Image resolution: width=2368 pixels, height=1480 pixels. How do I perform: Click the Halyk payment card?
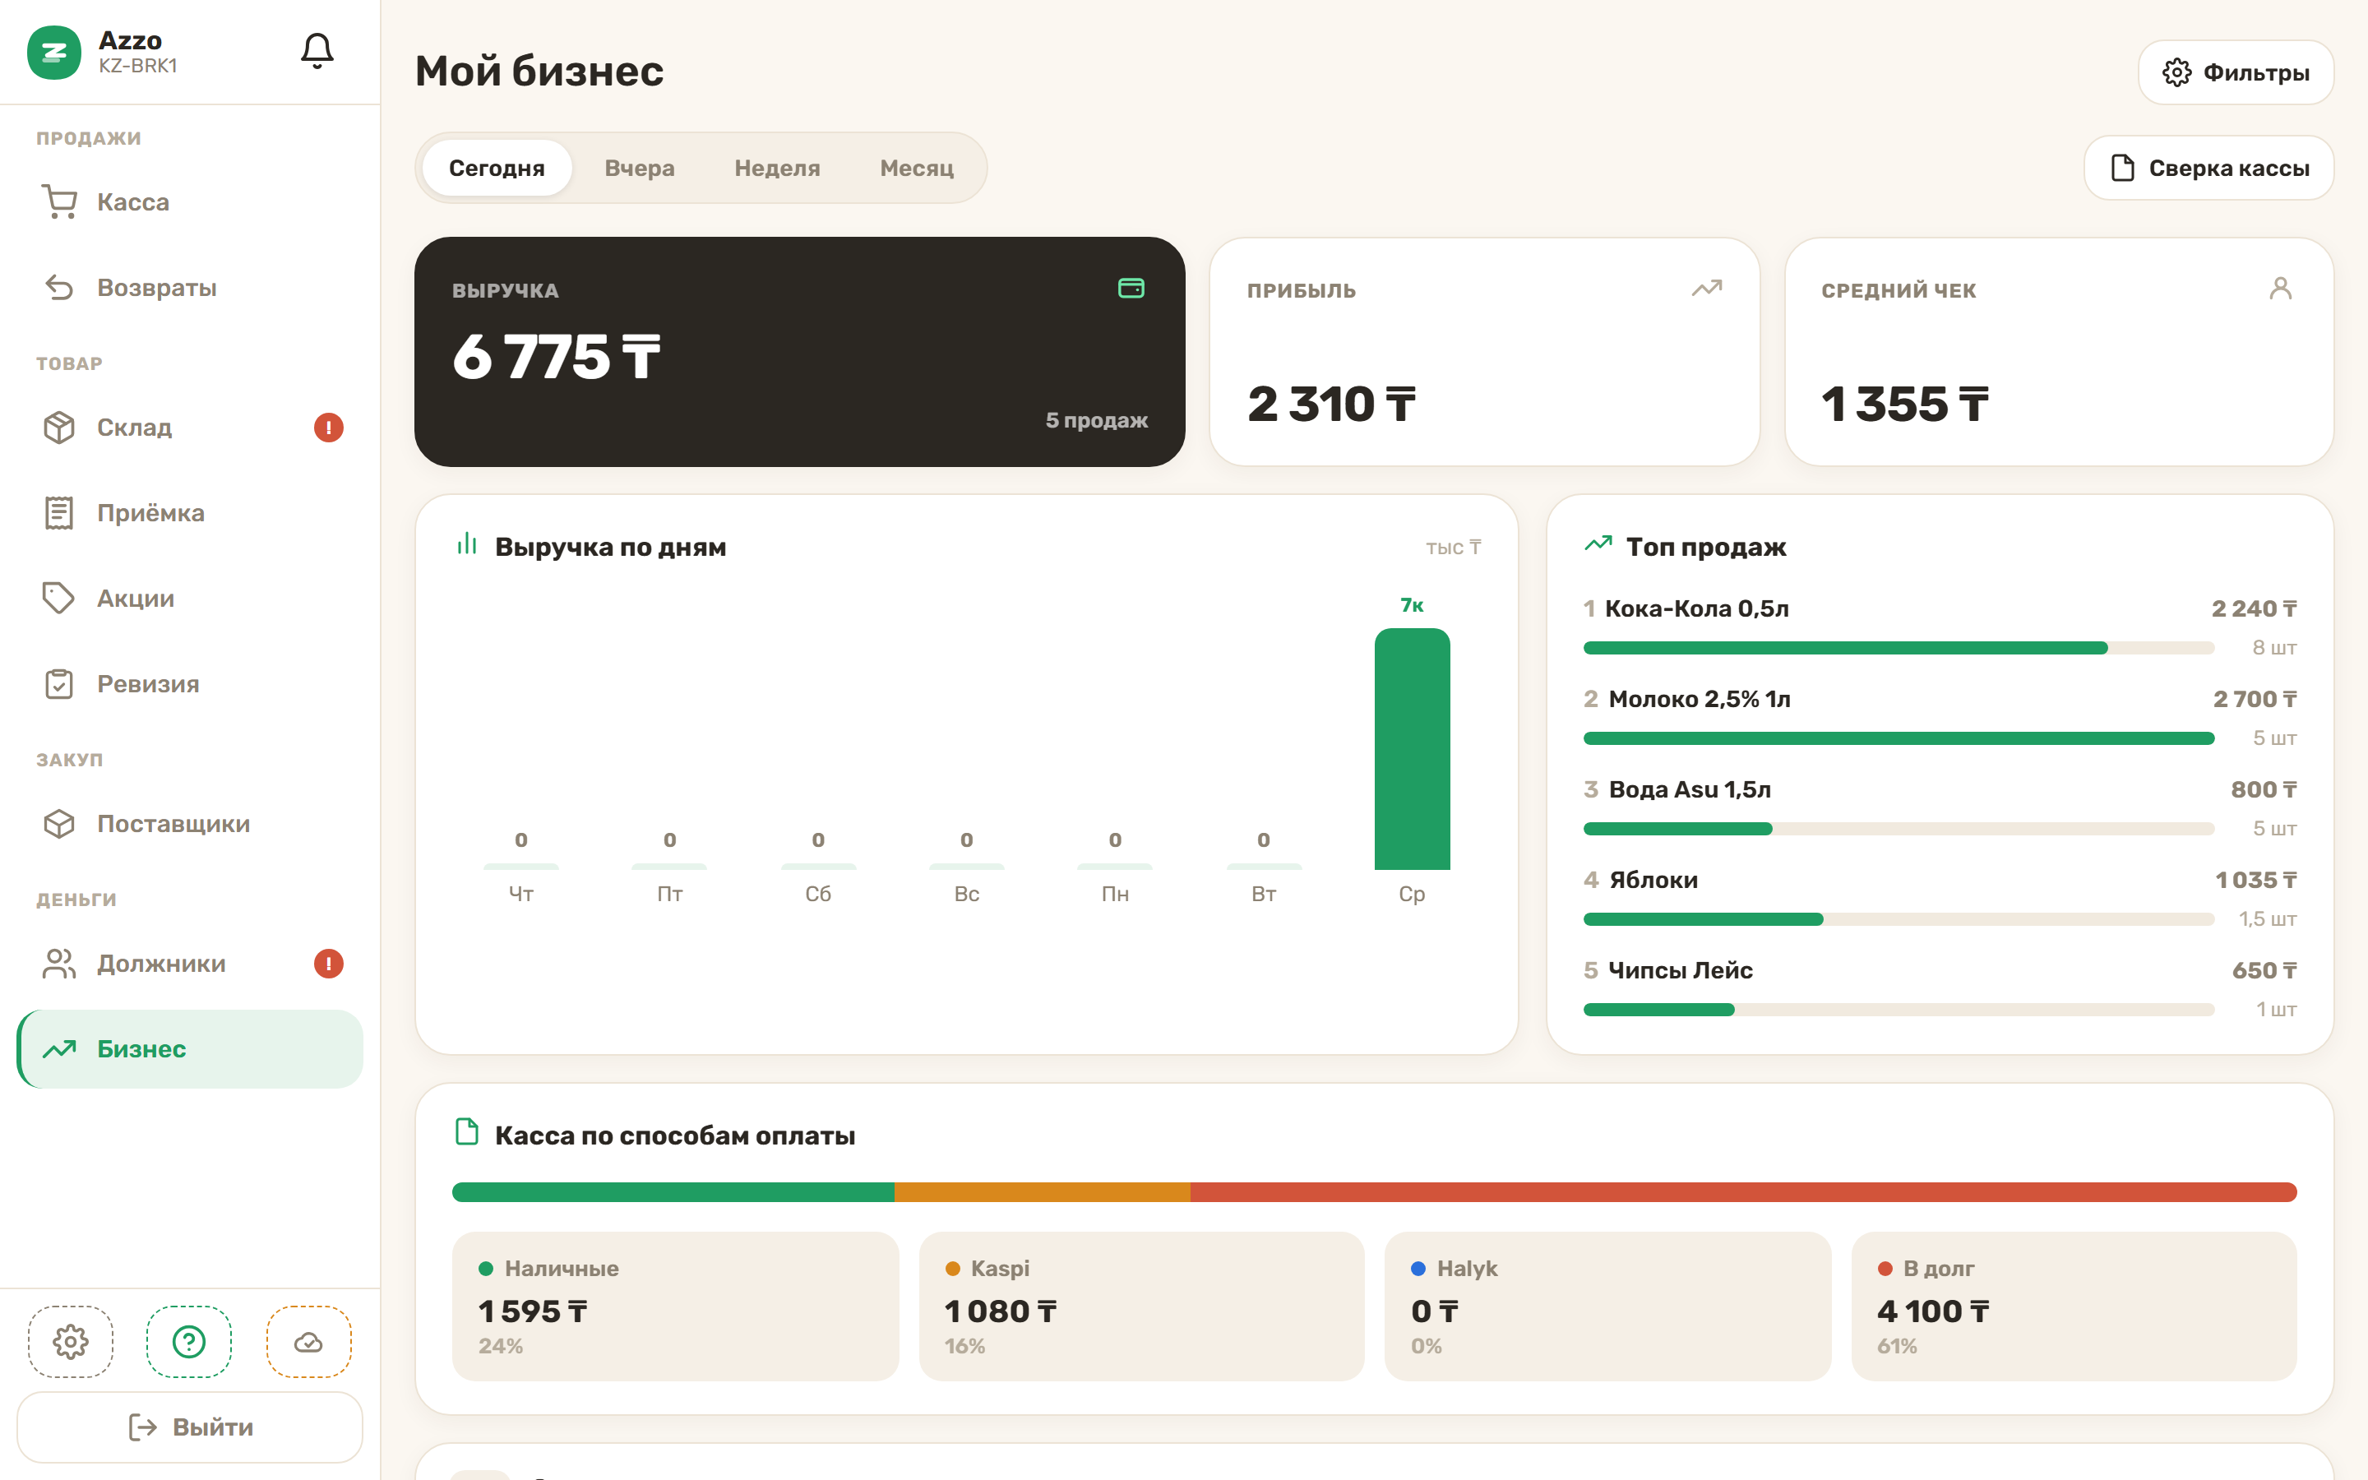click(x=1607, y=1307)
